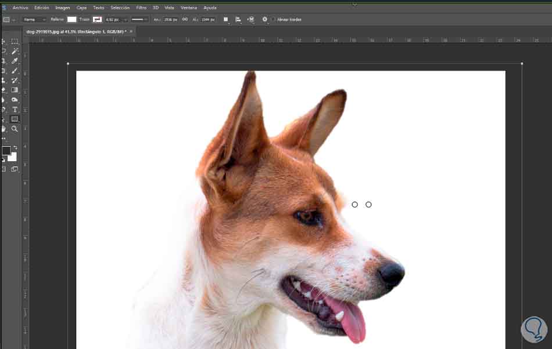The height and width of the screenshot is (349, 552).
Task: Select the Rectangular Marquee tool
Action: point(15,41)
